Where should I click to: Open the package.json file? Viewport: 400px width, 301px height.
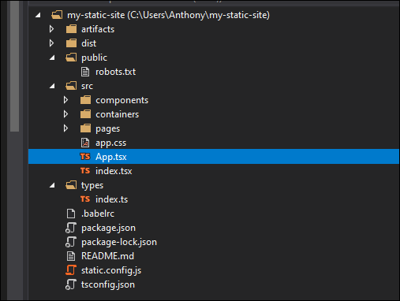coord(108,228)
